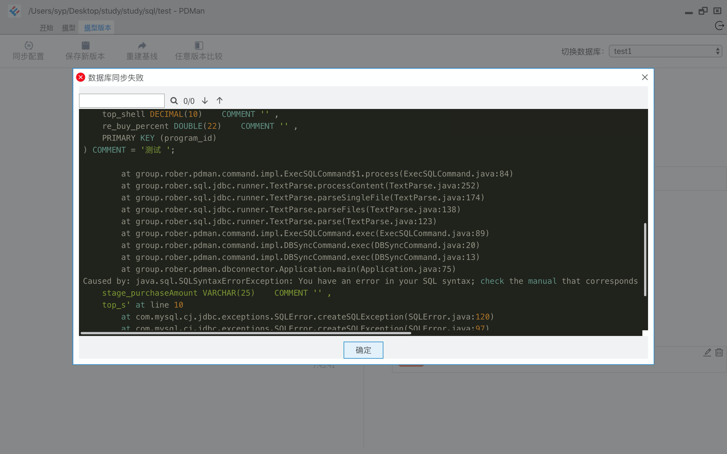Click the PDMan logo in the title bar
The image size is (727, 454).
pos(14,11)
